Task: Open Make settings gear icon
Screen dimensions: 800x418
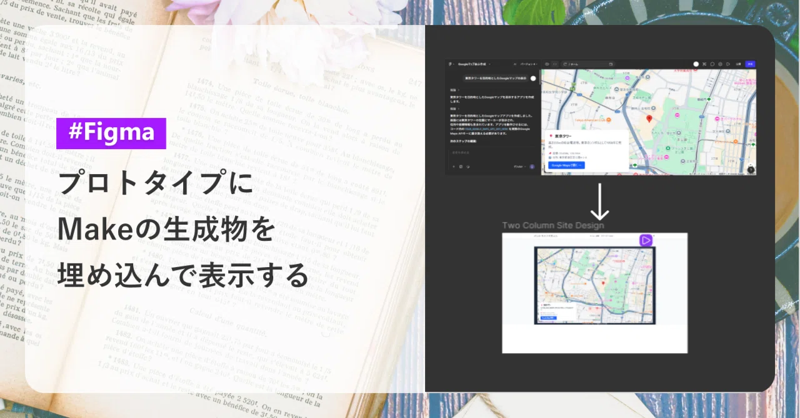Action: tap(720, 64)
